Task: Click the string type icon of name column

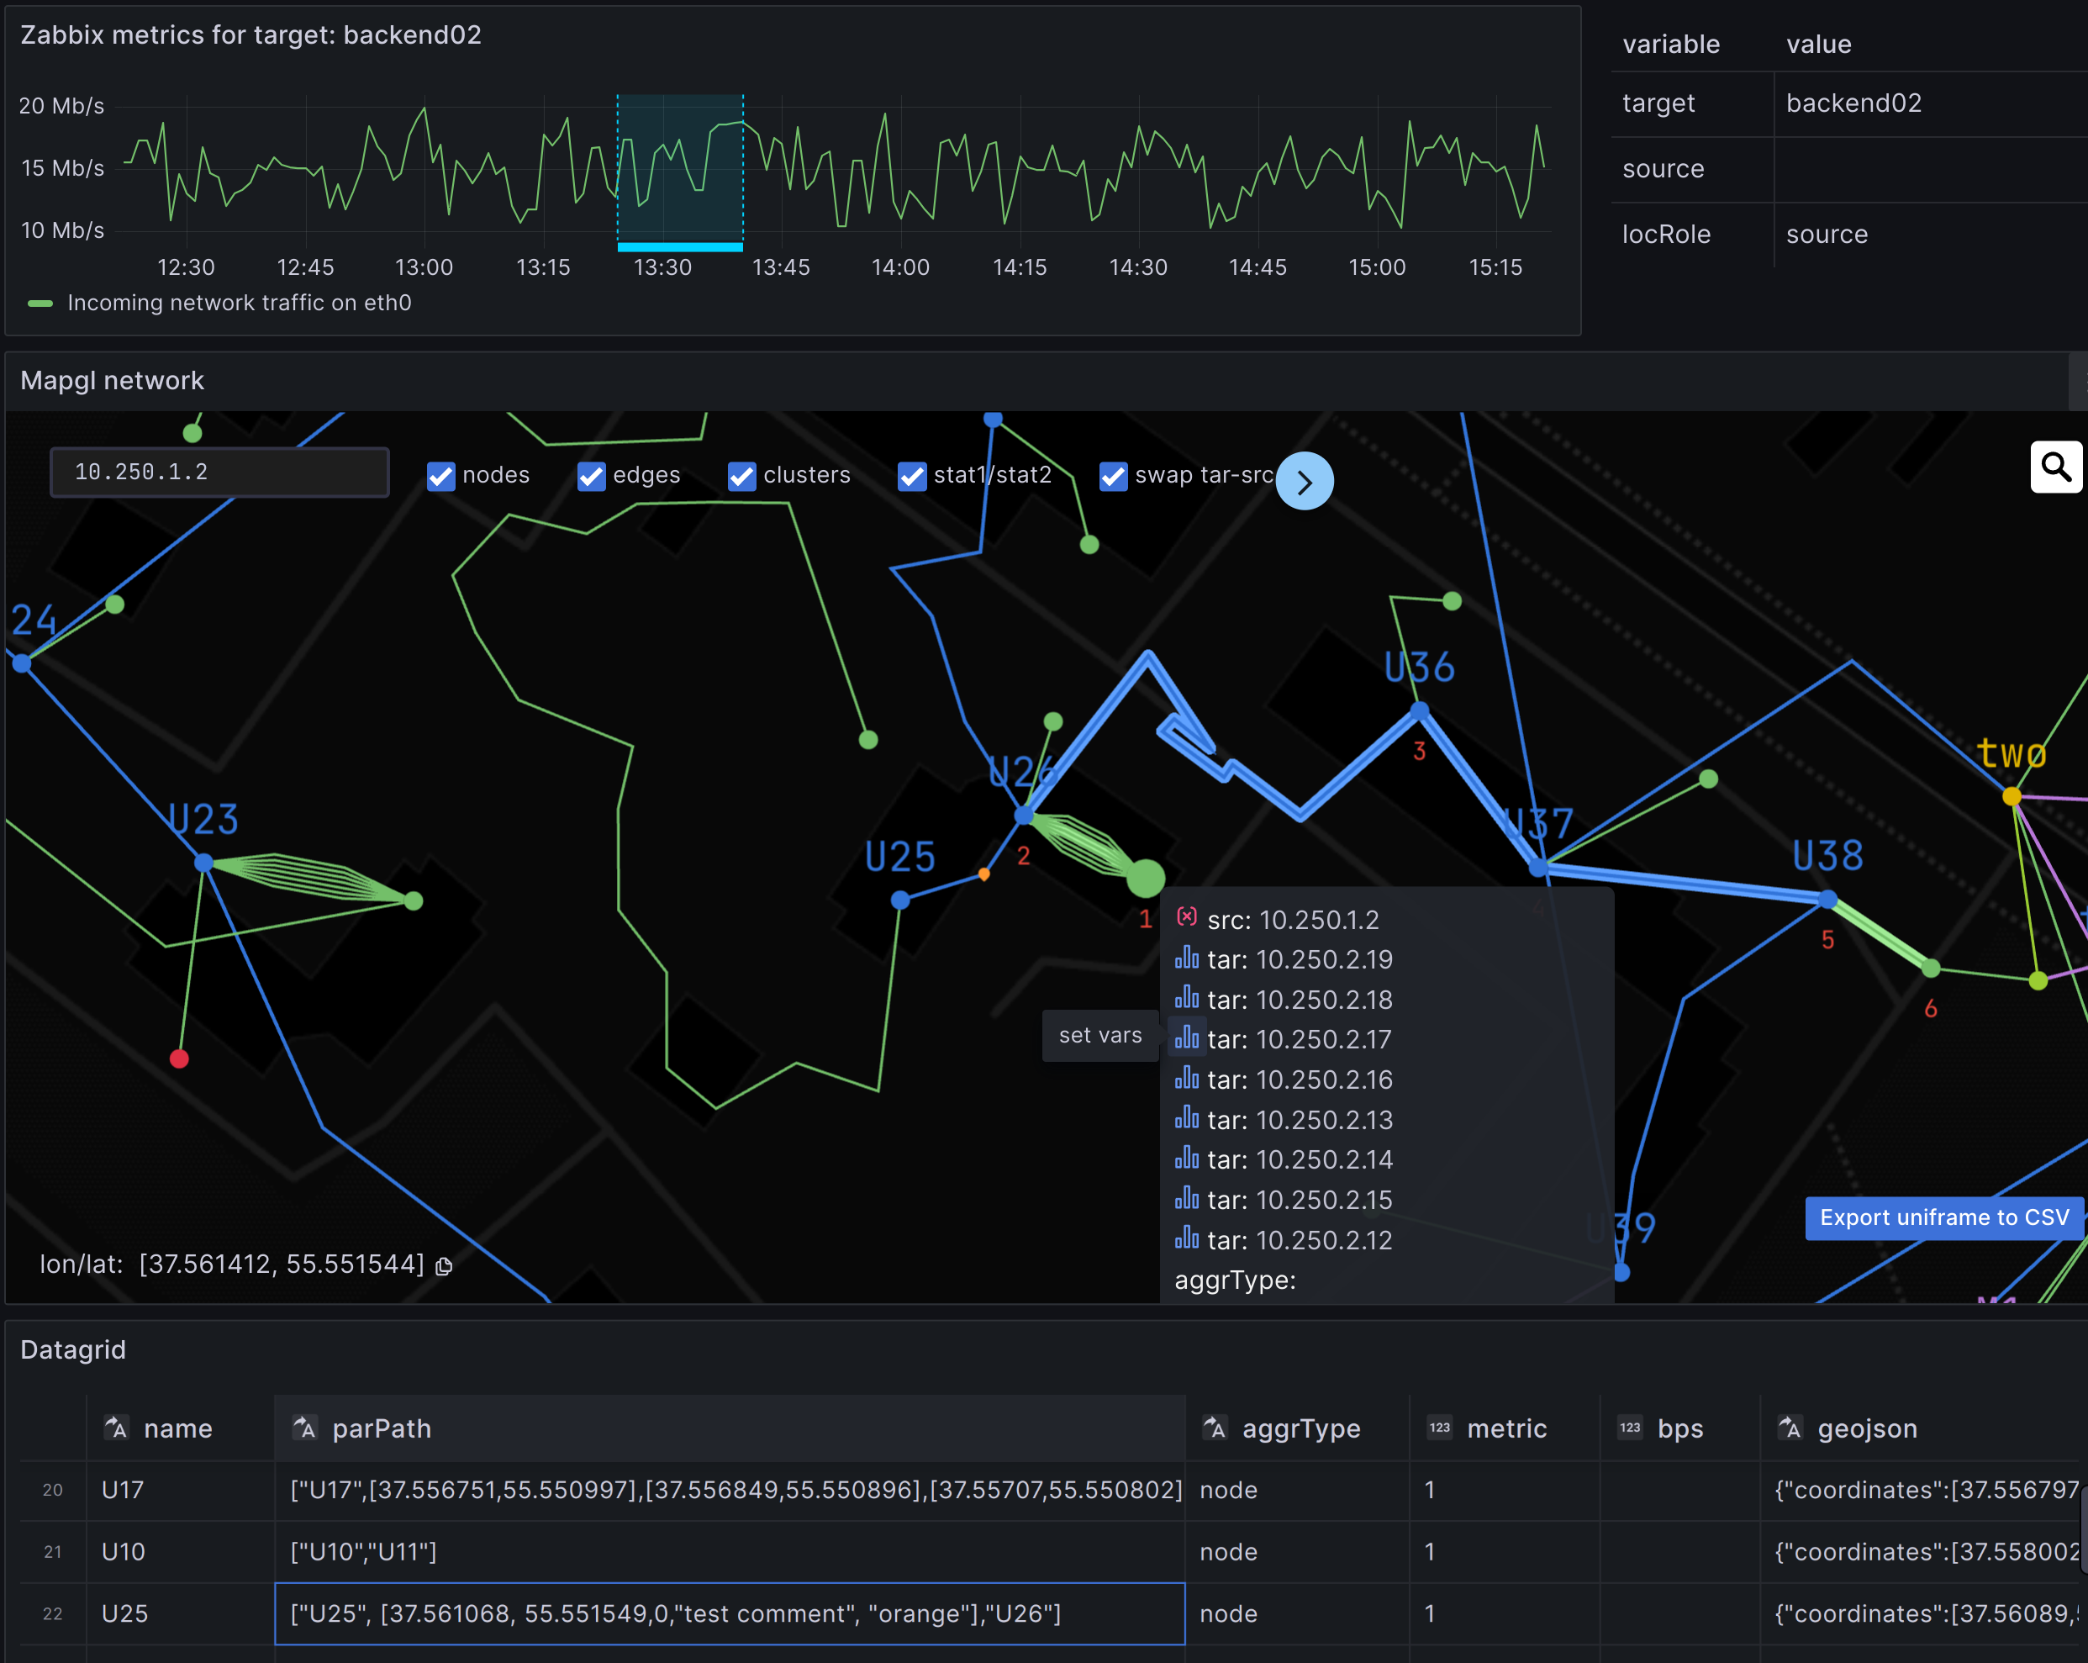Action: [x=116, y=1428]
